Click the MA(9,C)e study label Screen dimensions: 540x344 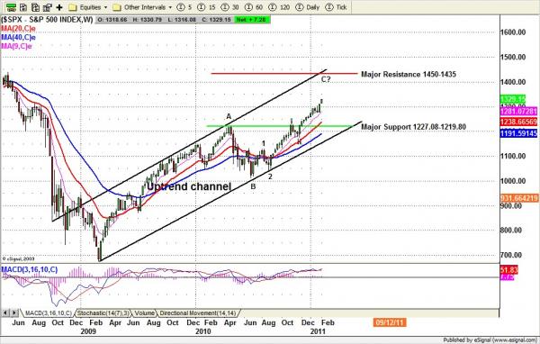tap(16, 46)
